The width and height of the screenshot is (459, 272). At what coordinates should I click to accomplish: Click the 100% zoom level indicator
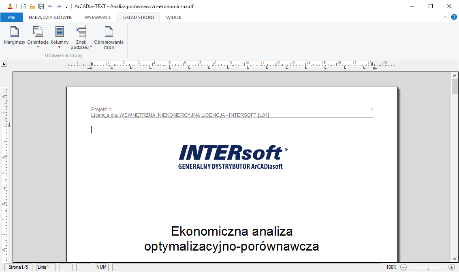(x=391, y=267)
